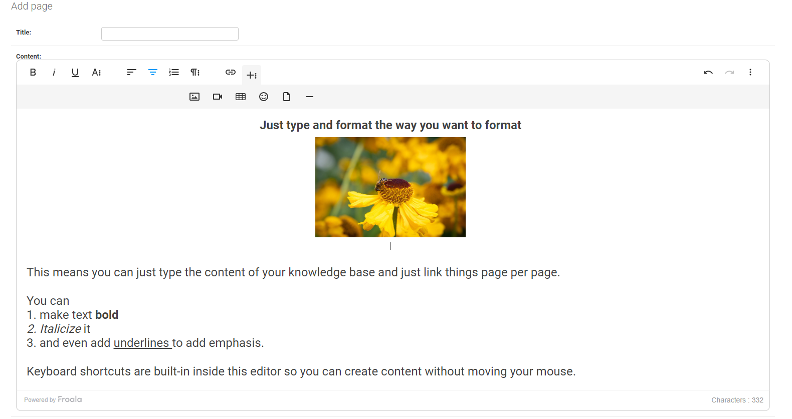Screen dimensions: 792x419
Task: Undo the last edit
Action: point(708,73)
